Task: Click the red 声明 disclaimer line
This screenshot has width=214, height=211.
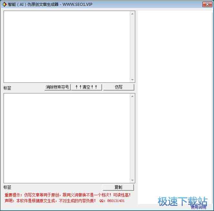Action: point(50,201)
